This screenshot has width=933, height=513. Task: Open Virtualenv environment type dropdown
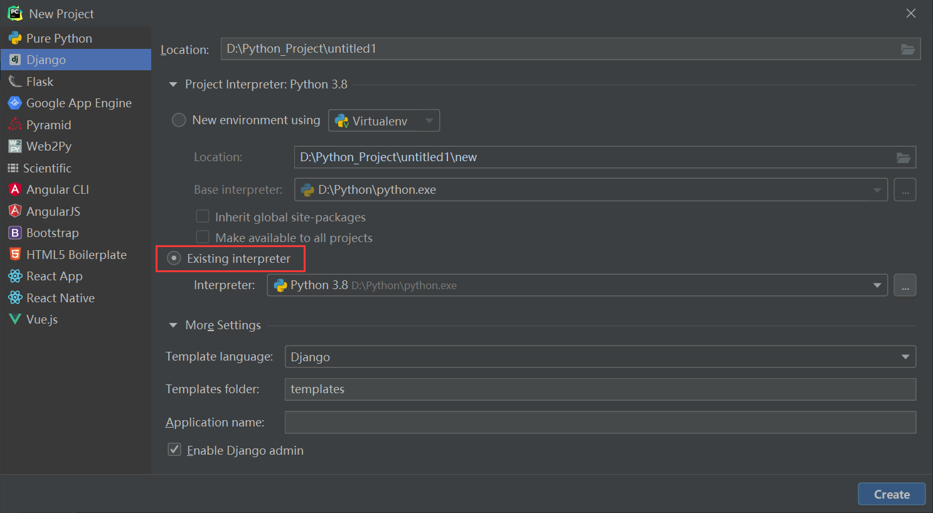click(384, 120)
